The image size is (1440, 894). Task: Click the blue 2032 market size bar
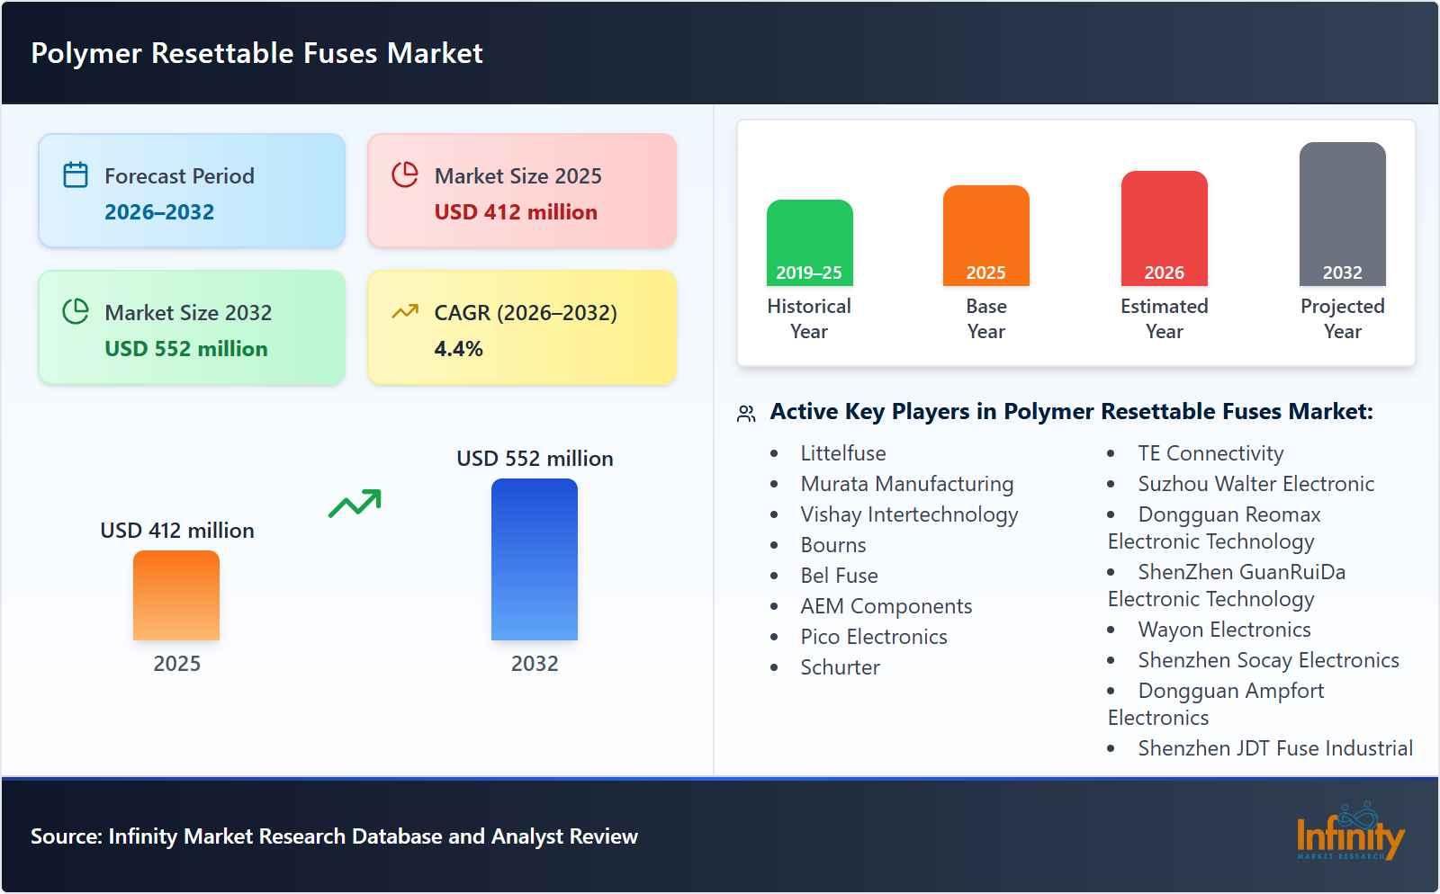pos(535,559)
